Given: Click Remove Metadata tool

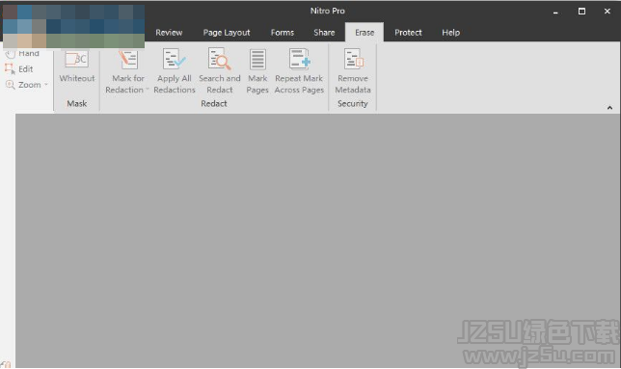Looking at the screenshot, I should [353, 71].
